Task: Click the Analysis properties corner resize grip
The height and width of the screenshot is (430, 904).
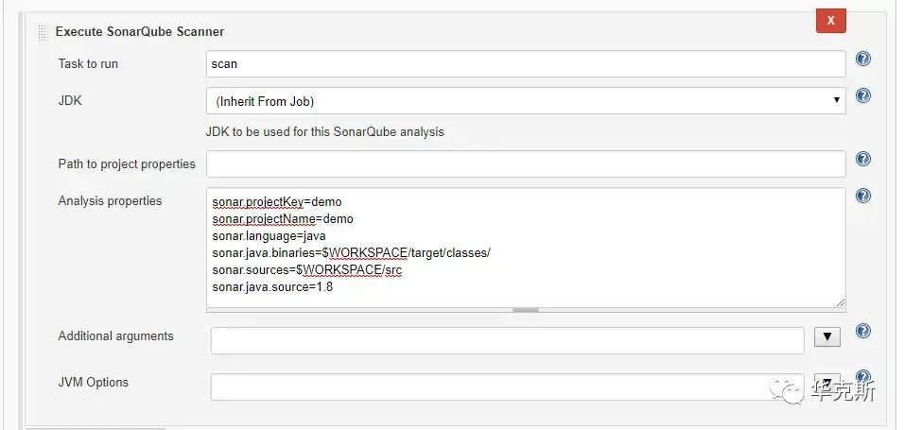Action: 840,302
